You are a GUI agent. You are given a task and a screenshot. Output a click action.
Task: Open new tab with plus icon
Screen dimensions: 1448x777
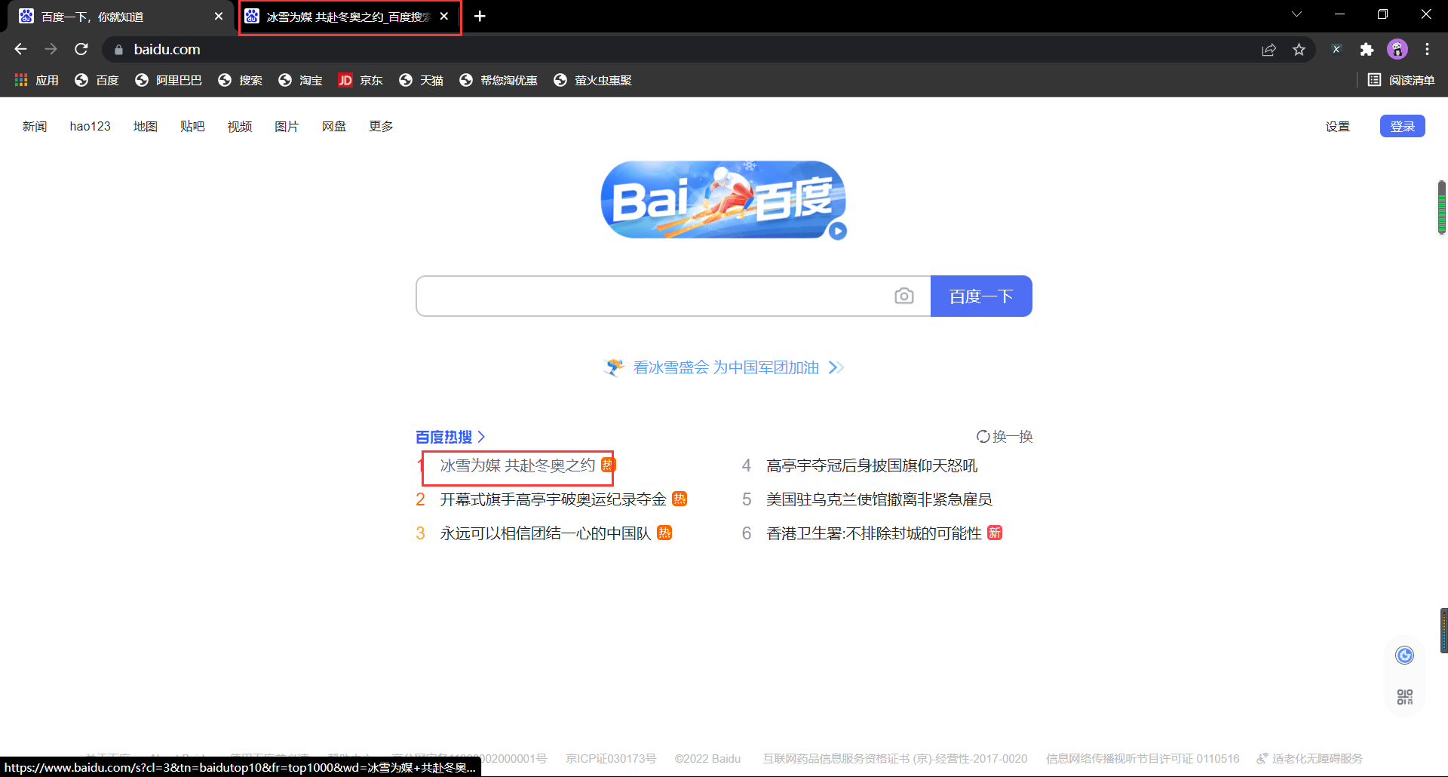[x=480, y=16]
